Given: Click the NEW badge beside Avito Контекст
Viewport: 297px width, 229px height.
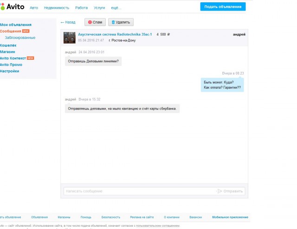Looking at the screenshot, I should (x=30, y=58).
